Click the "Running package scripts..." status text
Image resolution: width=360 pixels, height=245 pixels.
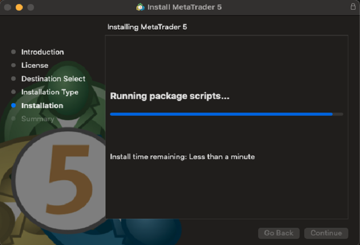click(x=170, y=96)
